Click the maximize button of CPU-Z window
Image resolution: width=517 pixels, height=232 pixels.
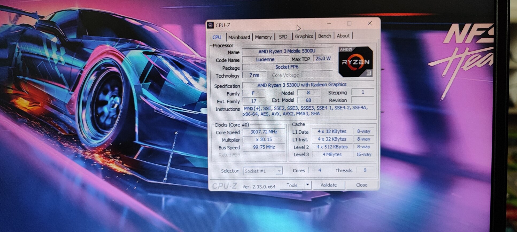[x=349, y=23]
